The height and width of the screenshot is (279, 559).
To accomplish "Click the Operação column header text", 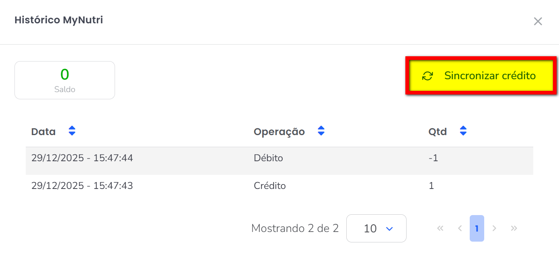I will (279, 131).
